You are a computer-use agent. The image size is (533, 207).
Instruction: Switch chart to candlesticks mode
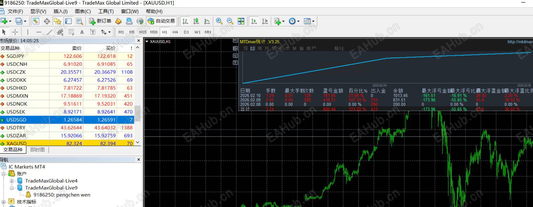196,21
